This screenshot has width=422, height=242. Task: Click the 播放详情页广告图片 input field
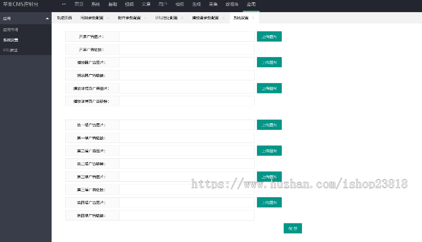click(187, 88)
